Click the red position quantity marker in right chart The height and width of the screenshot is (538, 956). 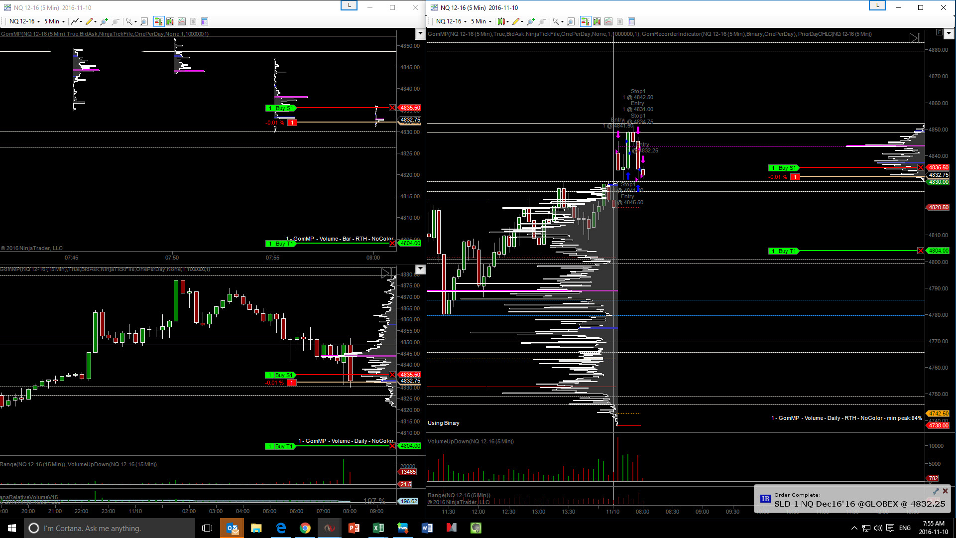(795, 177)
